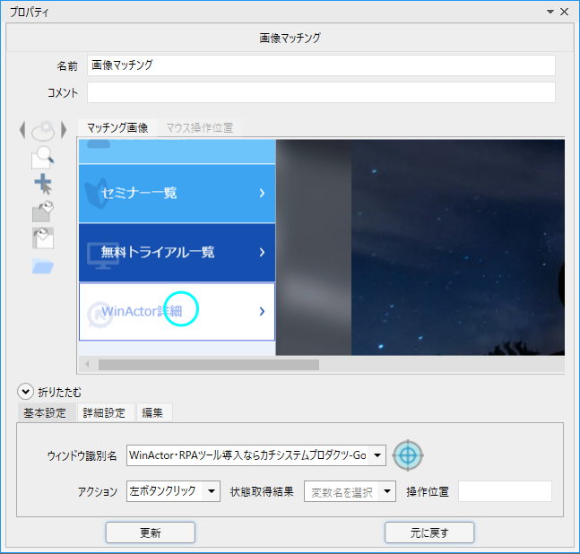Viewport: 580px width, 554px height.
Task: Click the gray paint bucket mask icon
Action: [43, 212]
